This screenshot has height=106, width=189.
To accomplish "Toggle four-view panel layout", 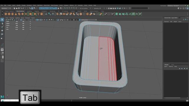I will (2, 53).
